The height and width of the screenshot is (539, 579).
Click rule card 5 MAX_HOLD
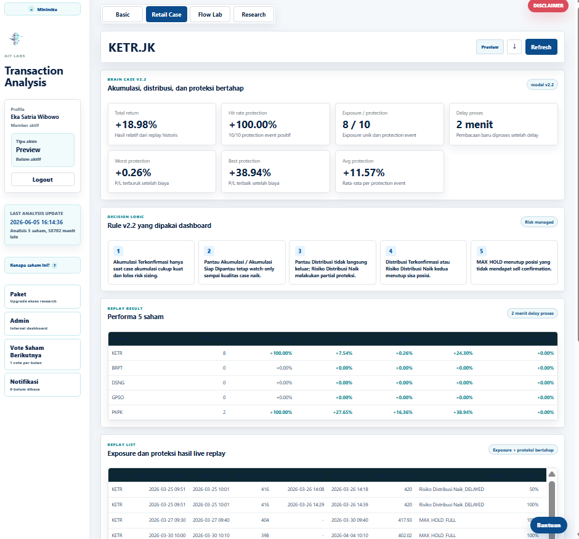tap(514, 262)
